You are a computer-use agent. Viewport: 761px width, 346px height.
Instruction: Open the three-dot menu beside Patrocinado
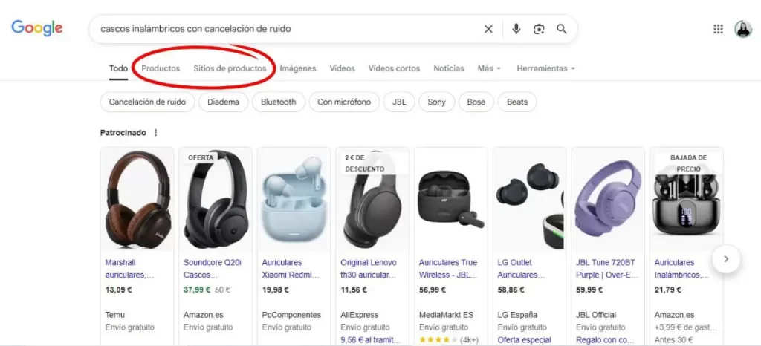pos(155,133)
